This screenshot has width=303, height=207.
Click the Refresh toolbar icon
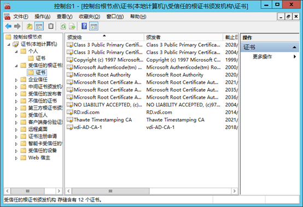(63, 26)
